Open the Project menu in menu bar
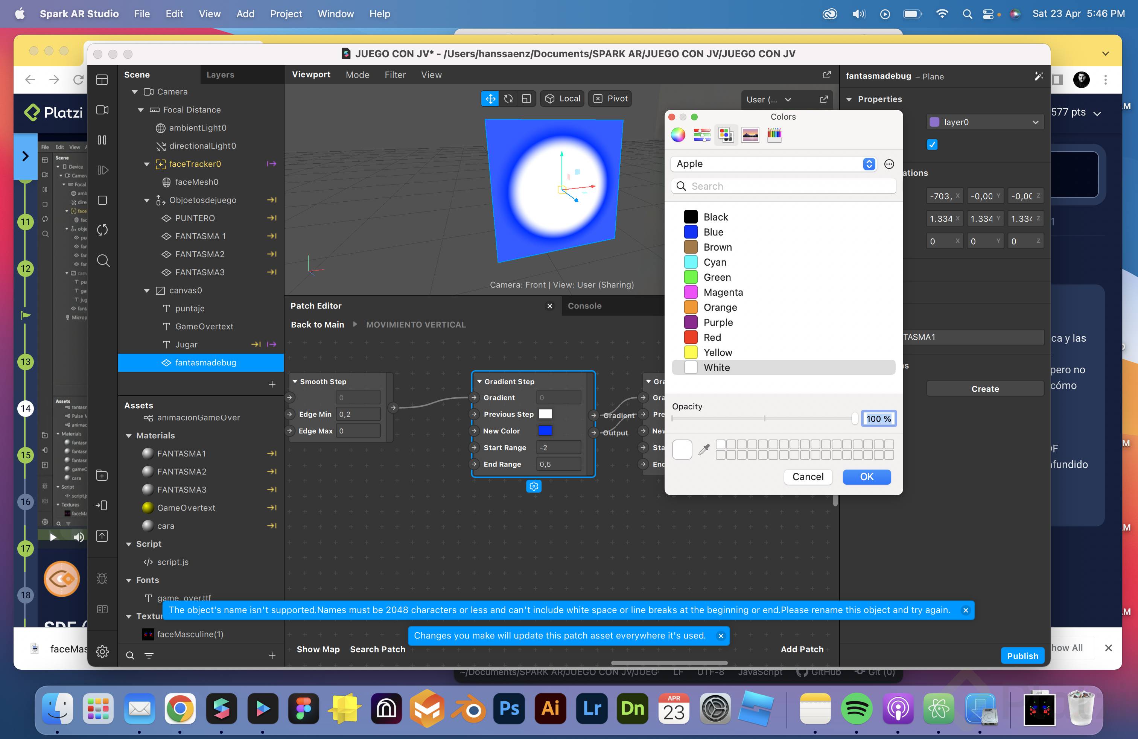The height and width of the screenshot is (739, 1138). pyautogui.click(x=286, y=14)
